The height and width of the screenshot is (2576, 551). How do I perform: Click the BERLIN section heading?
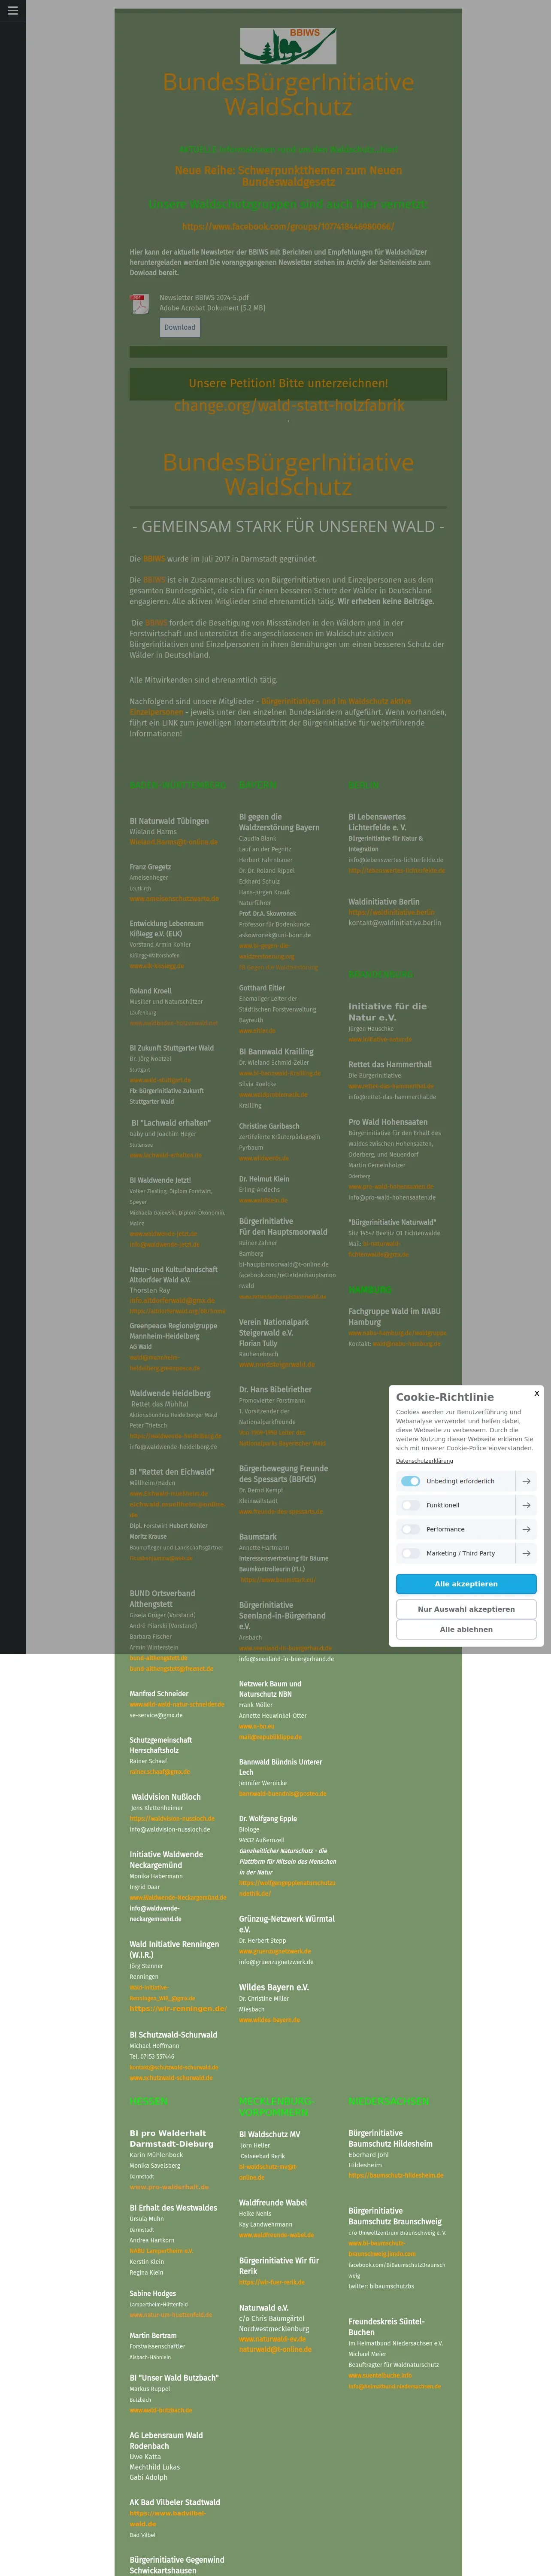[364, 785]
